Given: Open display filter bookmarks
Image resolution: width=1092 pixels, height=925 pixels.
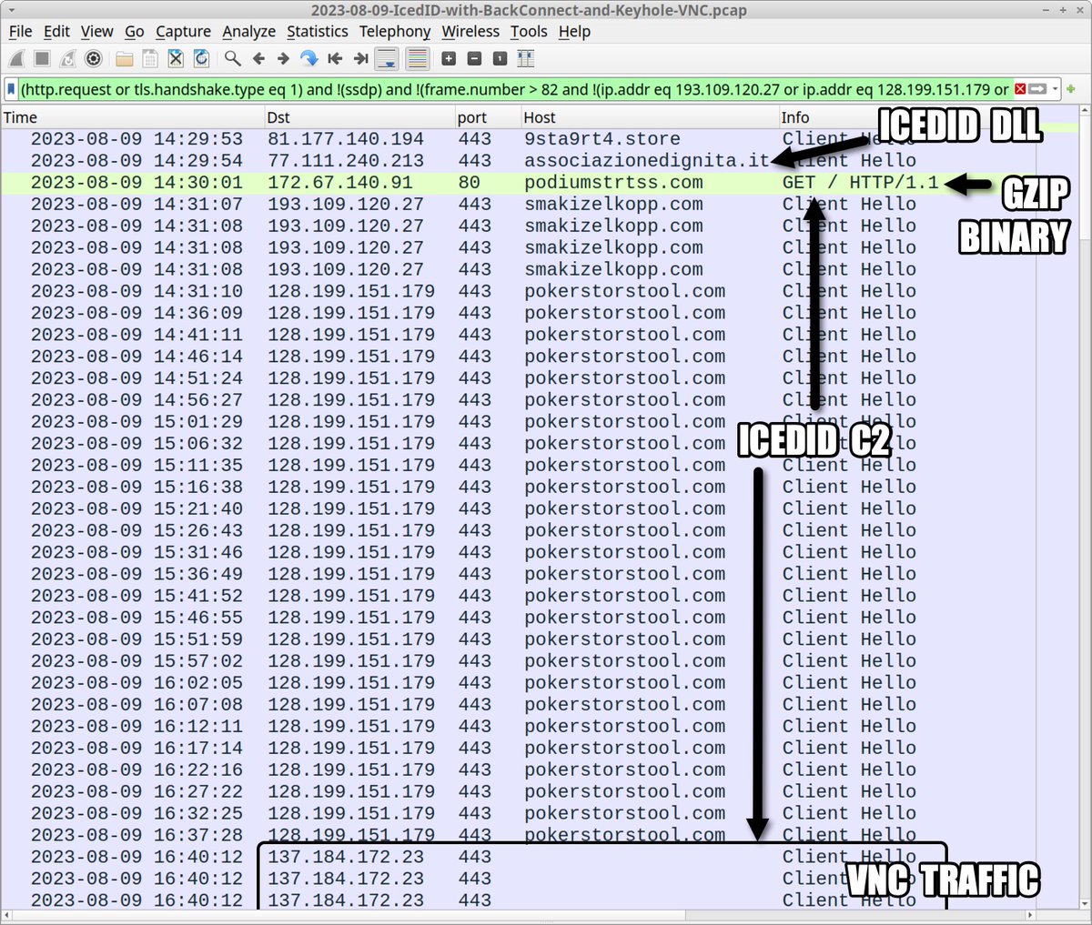Looking at the screenshot, I should [11, 89].
